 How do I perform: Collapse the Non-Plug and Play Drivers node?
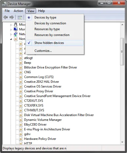pyautogui.click(x=11, y=39)
